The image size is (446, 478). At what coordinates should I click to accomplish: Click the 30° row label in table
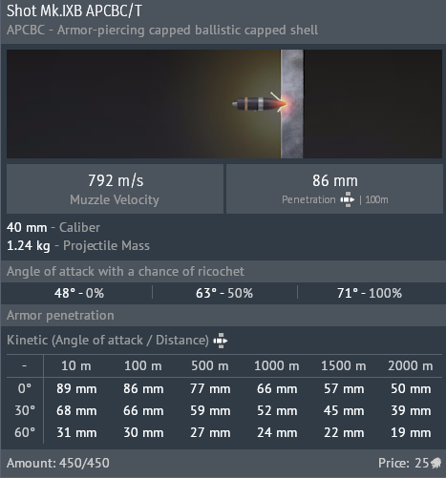(x=25, y=410)
